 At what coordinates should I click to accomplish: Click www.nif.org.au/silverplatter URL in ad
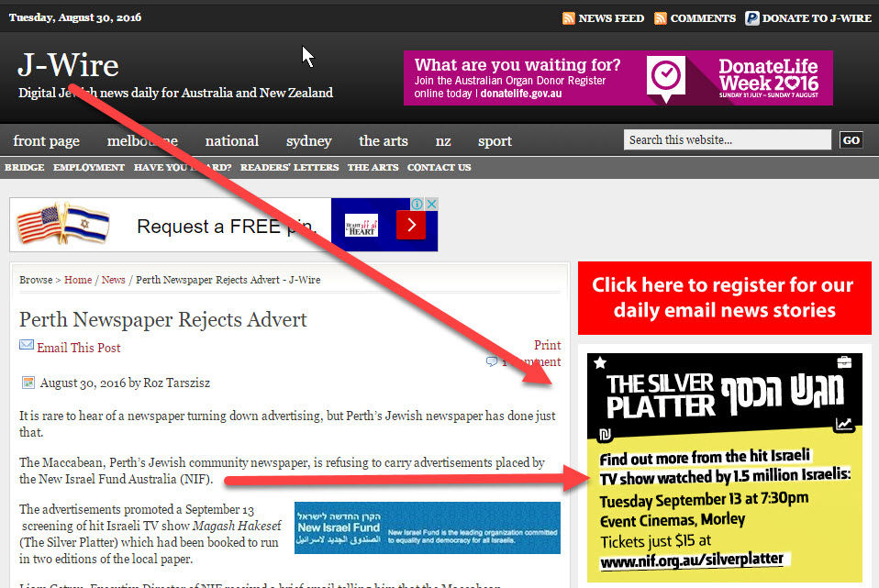pos(692,560)
